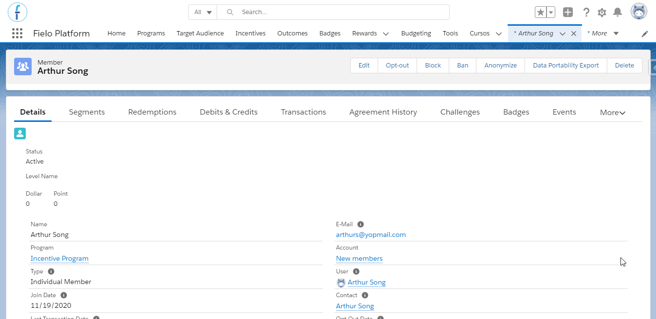Open the Programs nav item
This screenshot has height=319, width=656.
click(151, 34)
